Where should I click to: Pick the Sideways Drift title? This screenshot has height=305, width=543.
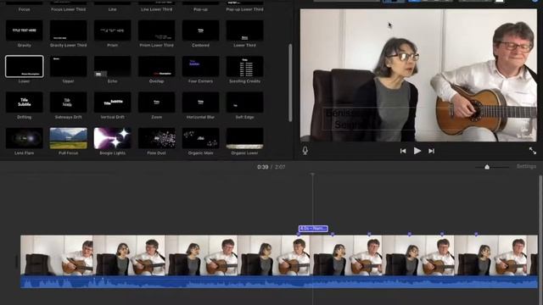pyautogui.click(x=68, y=103)
